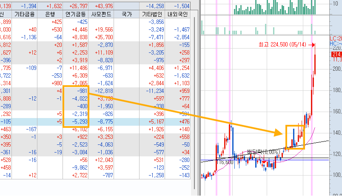Image resolution: width=342 pixels, height=196 pixels.
Task: Click the +6,155 cell under 사모펀드
Action: (x=105, y=129)
